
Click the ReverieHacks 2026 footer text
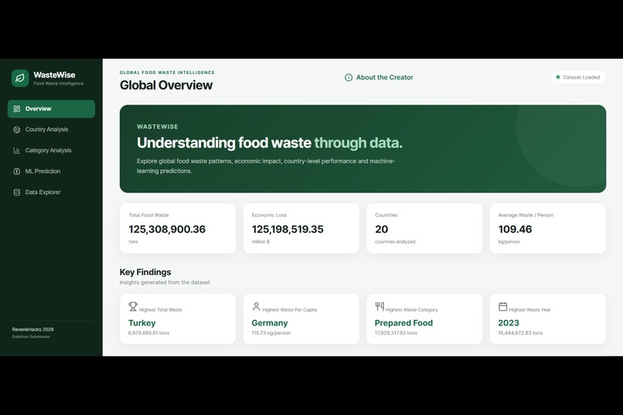click(33, 329)
